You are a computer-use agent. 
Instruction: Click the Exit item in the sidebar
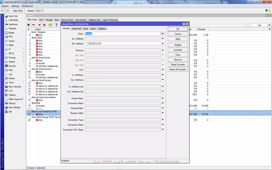pos(10,112)
